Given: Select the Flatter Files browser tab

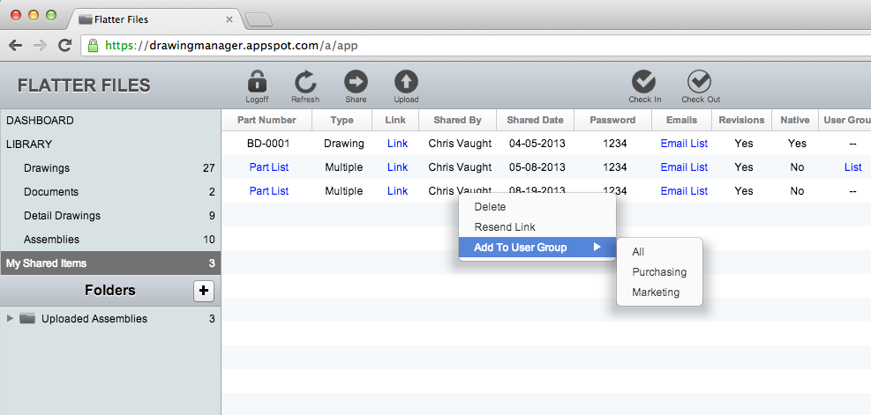Looking at the screenshot, I should (x=154, y=19).
